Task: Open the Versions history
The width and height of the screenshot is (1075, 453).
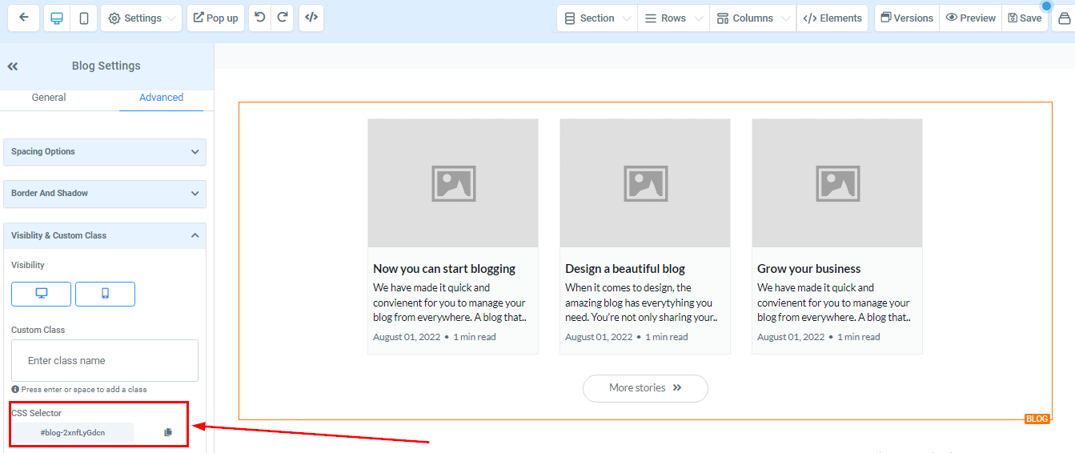Action: 907,18
